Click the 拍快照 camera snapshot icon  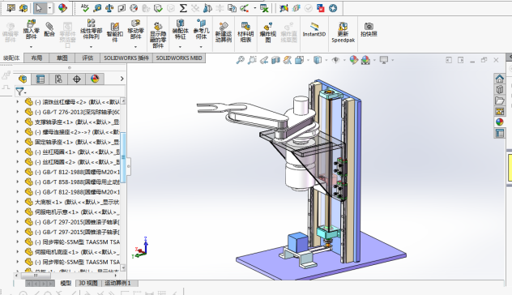[369, 29]
